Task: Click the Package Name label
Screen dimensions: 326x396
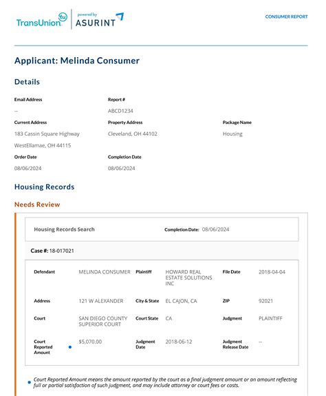Action: 237,122
